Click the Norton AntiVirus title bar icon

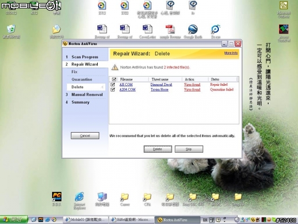click(65, 43)
